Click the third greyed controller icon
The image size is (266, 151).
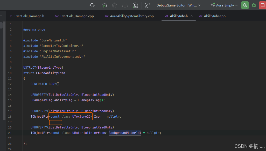[x=125, y=5]
